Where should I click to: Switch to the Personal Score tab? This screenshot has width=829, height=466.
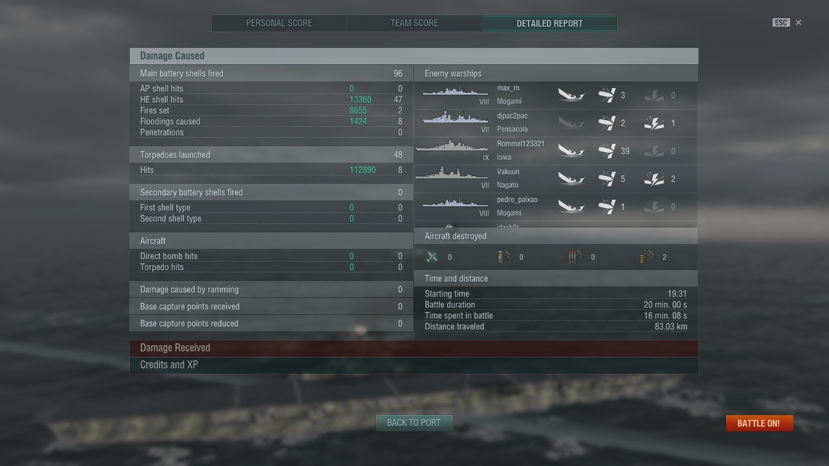tap(279, 23)
